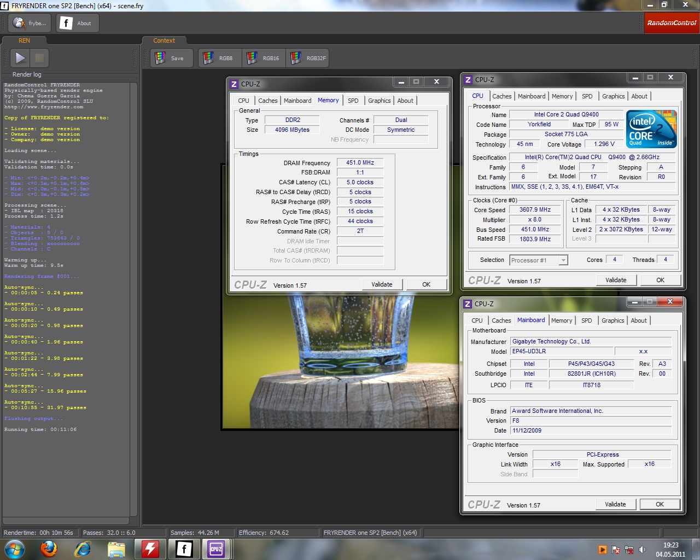Switch to FRYRENDER on the taskbar

[184, 549]
